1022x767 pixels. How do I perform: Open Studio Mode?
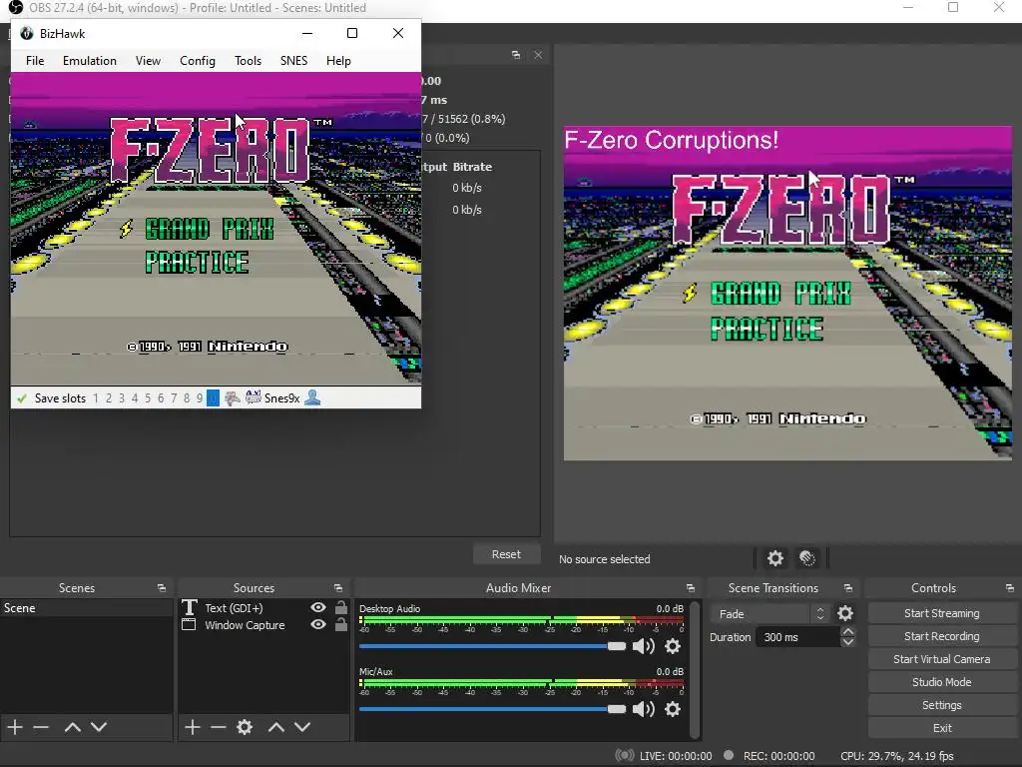(x=942, y=682)
